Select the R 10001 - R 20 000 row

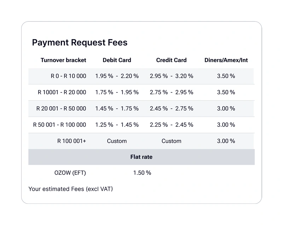pos(62,92)
